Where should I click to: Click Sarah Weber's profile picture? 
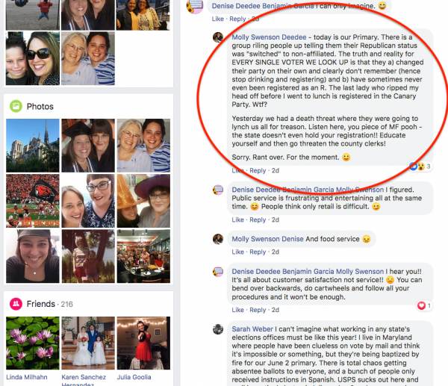[x=218, y=329]
